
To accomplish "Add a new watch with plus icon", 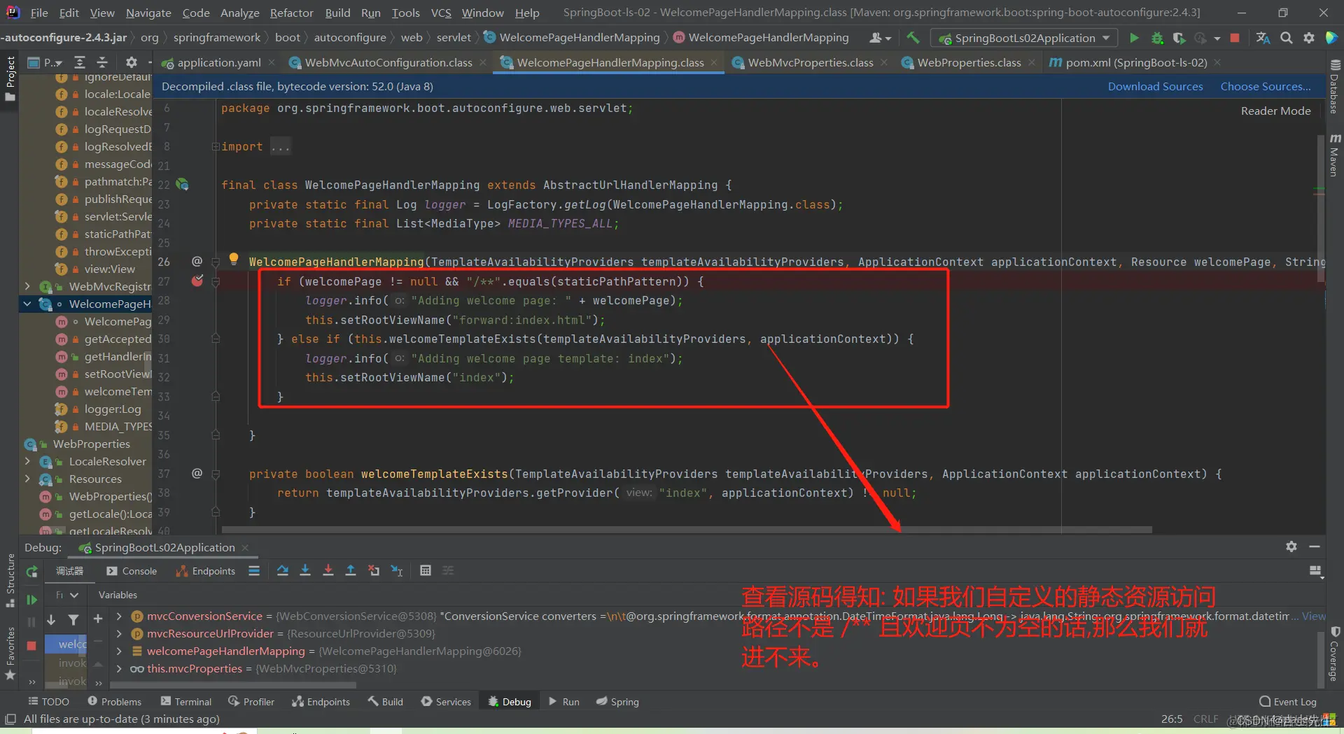I will coord(98,619).
